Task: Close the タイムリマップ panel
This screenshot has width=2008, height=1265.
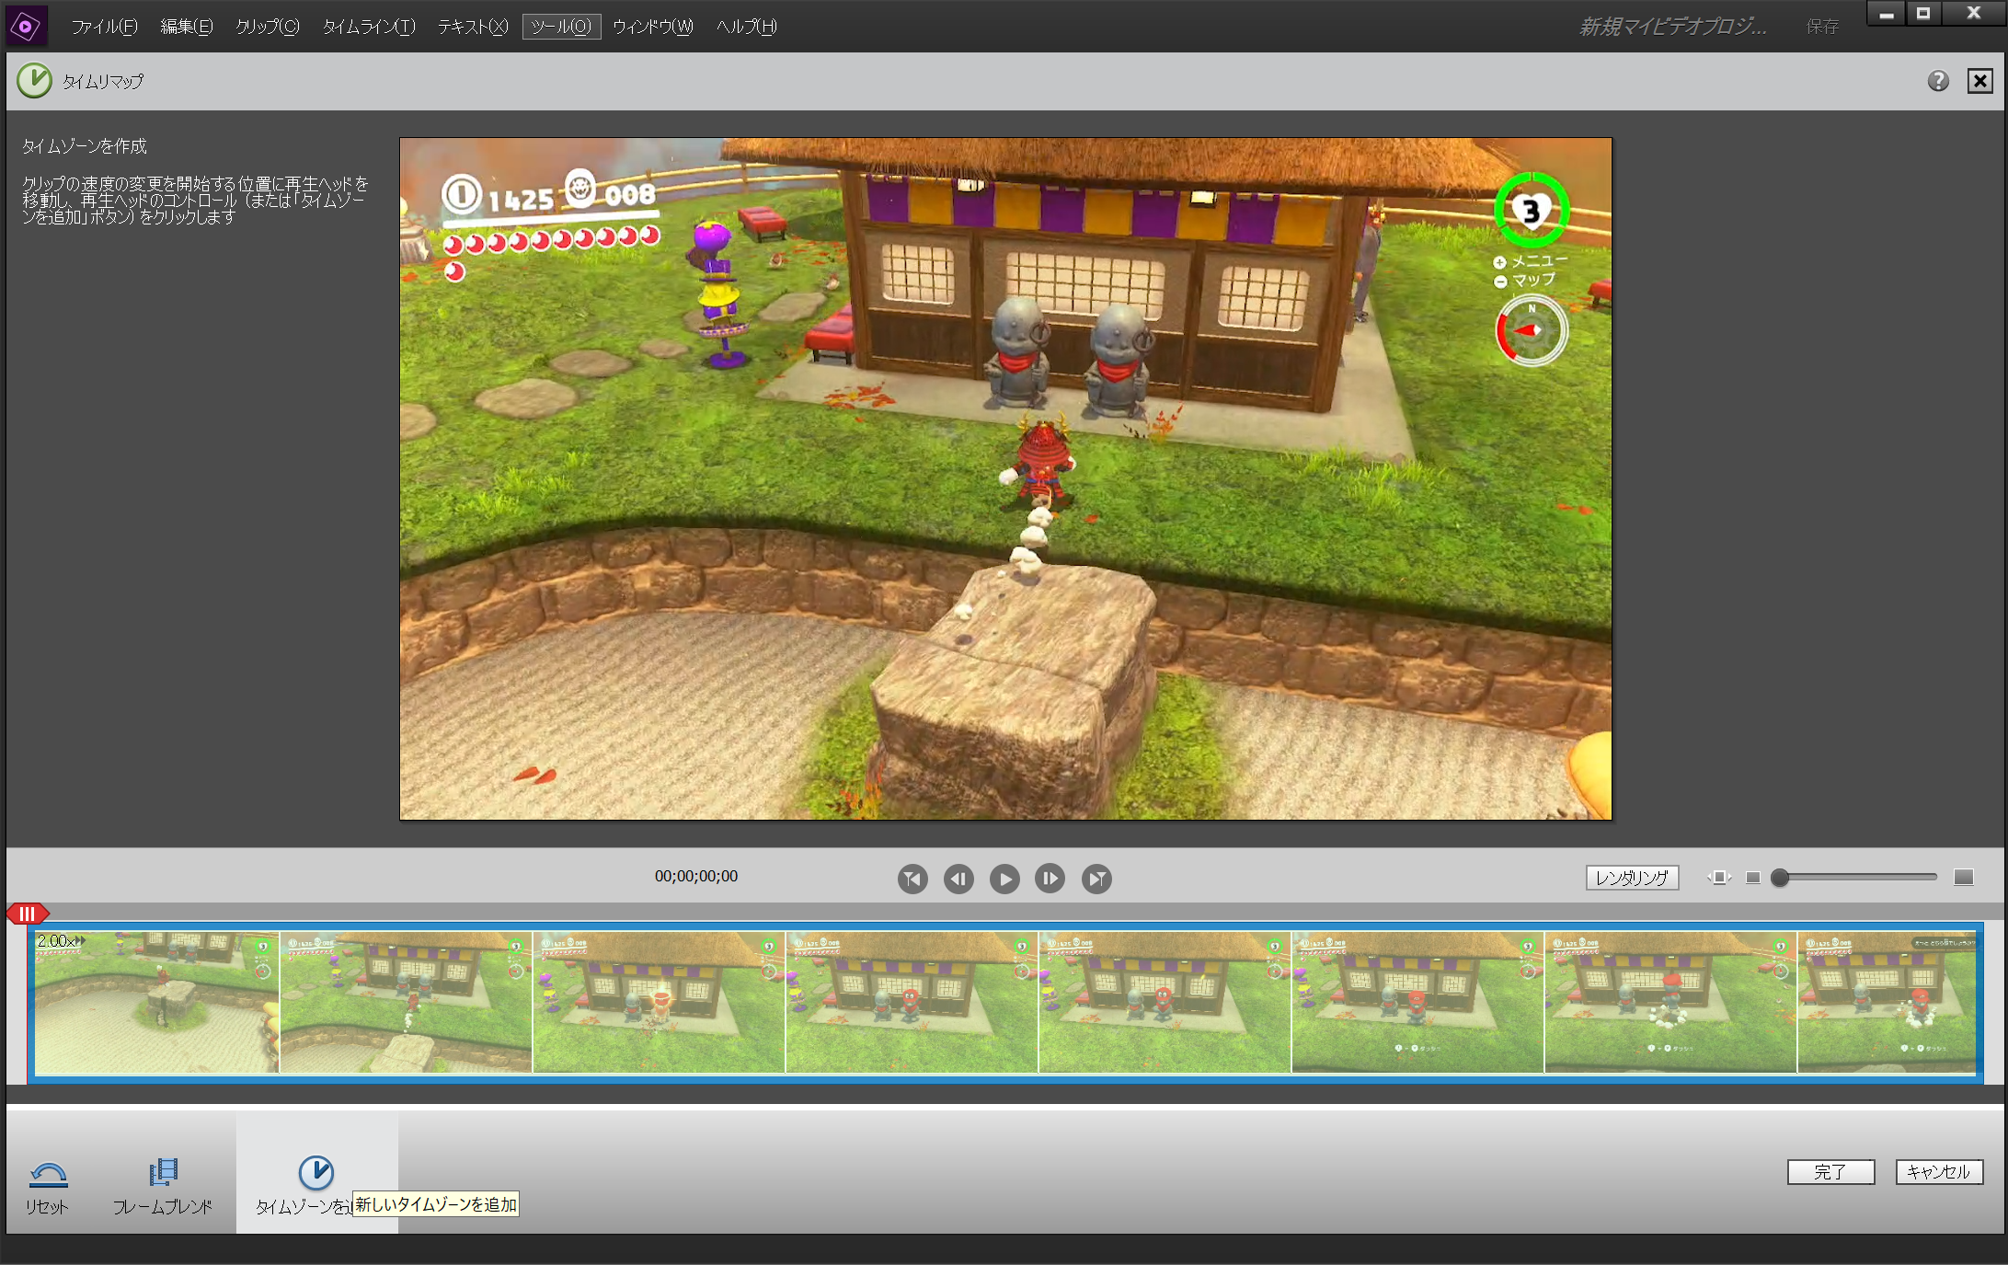Action: 1980,81
